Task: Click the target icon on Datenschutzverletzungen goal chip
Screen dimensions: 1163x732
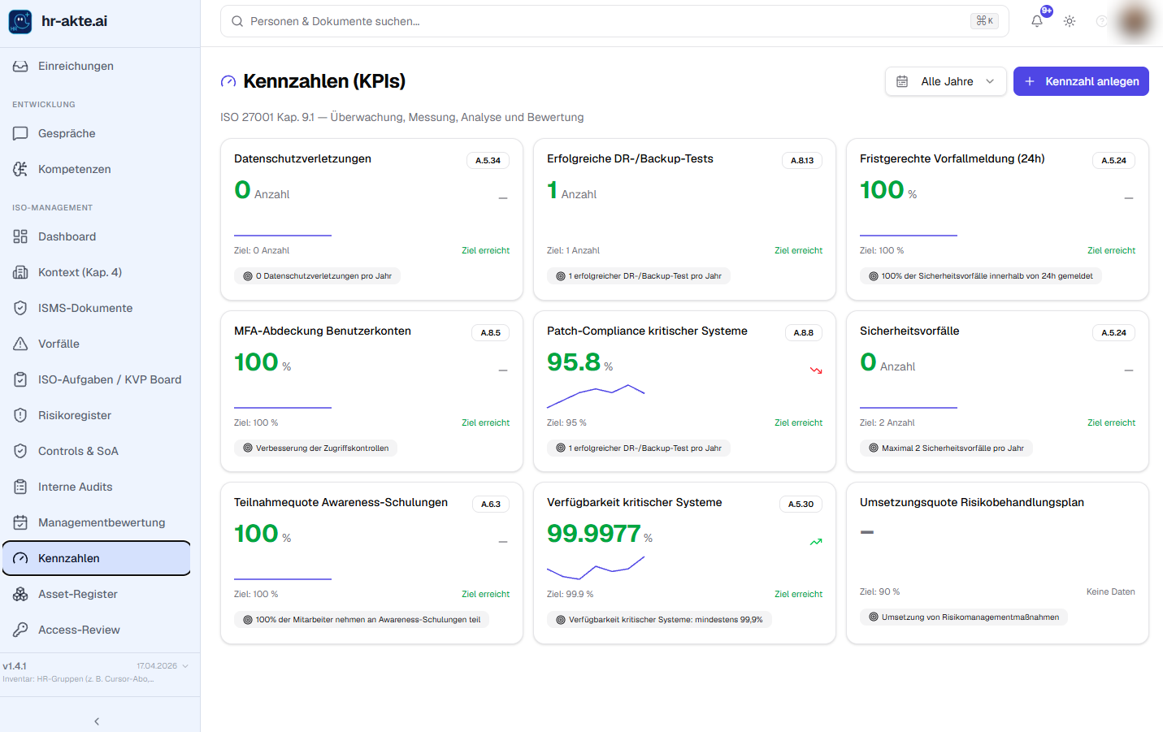Action: coord(248,276)
